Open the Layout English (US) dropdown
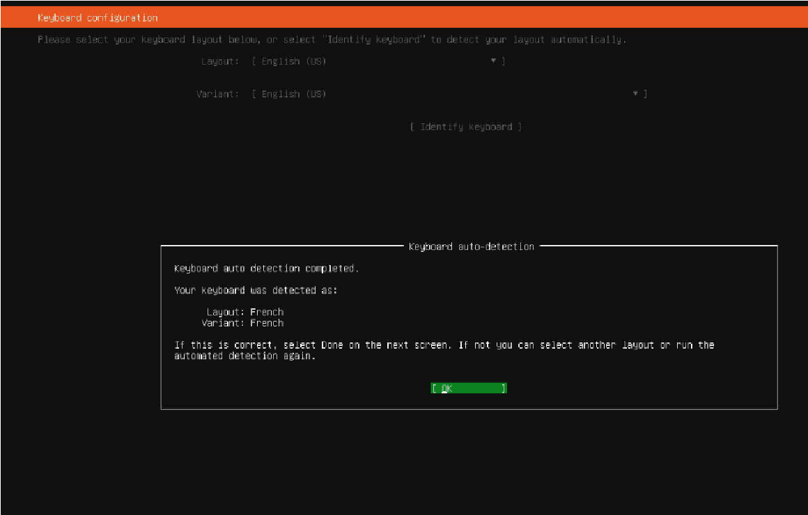This screenshot has height=515, width=808. tap(376, 61)
